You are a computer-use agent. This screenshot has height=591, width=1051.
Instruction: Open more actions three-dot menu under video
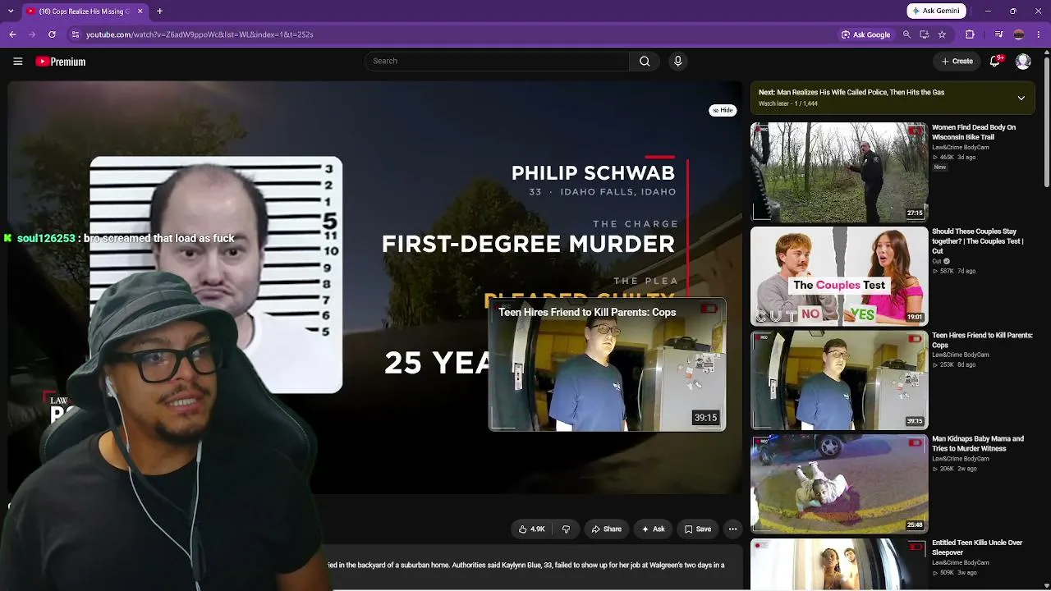[732, 529]
